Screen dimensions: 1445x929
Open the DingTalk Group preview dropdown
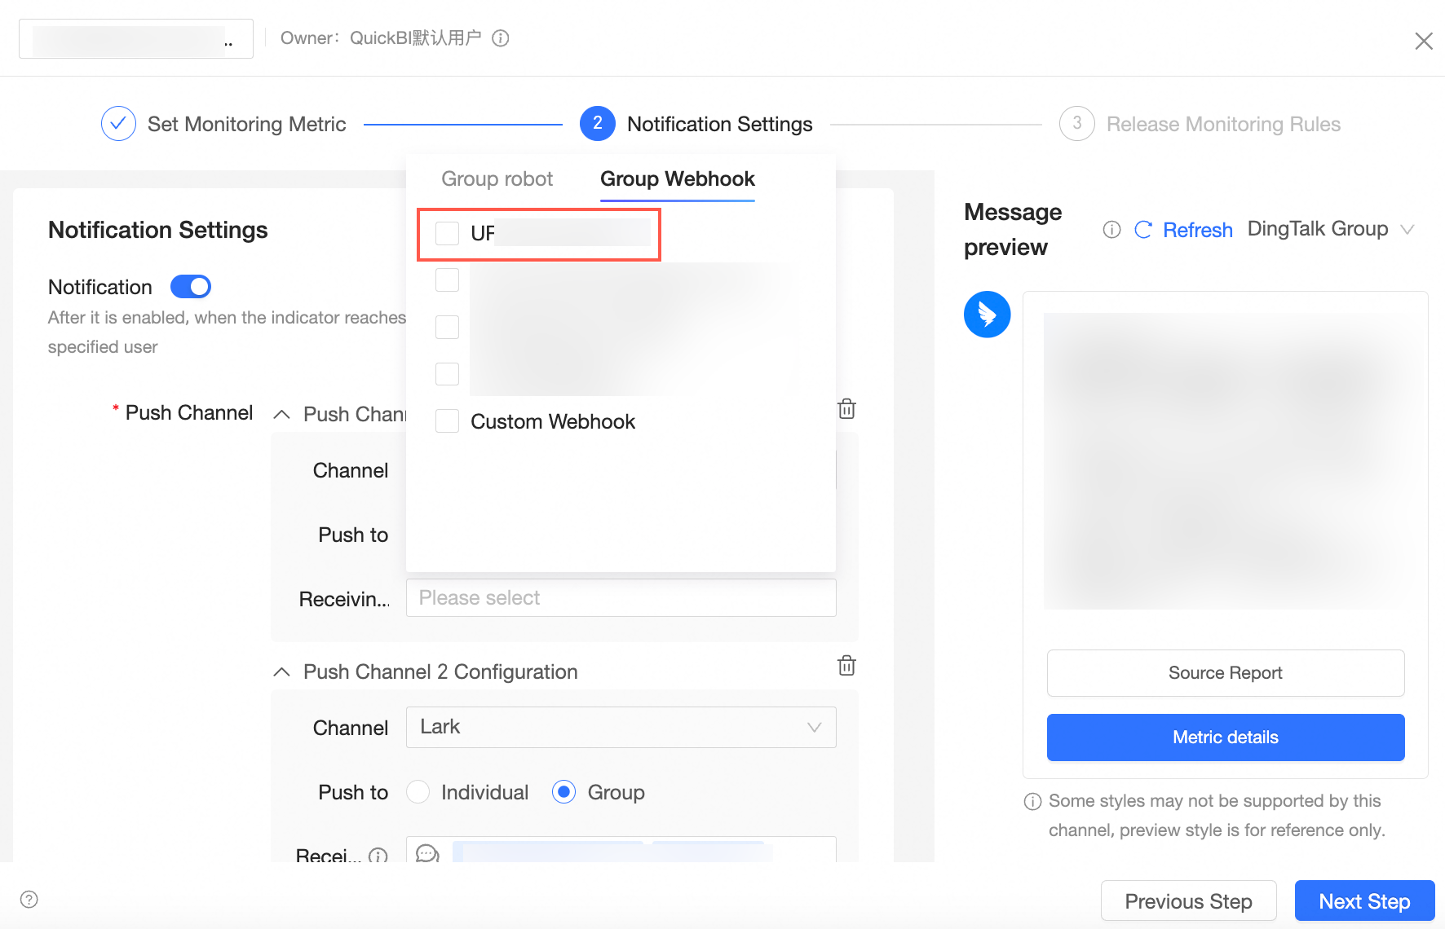click(1331, 229)
